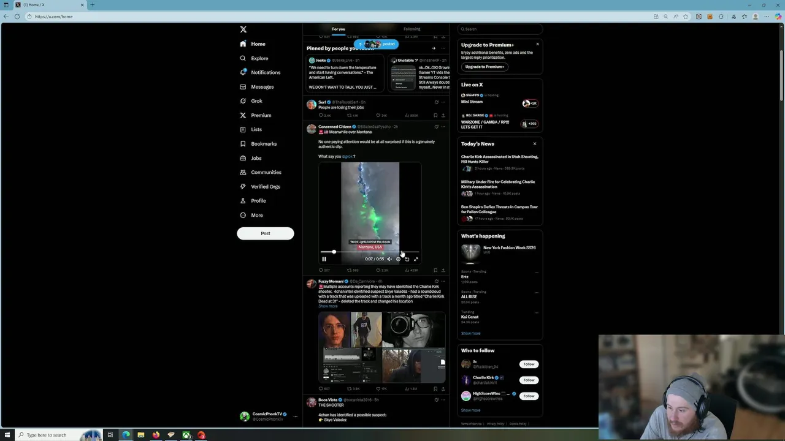Image resolution: width=785 pixels, height=441 pixels.
Task: Share the Concerned Citizen Montana post
Action: click(x=443, y=270)
